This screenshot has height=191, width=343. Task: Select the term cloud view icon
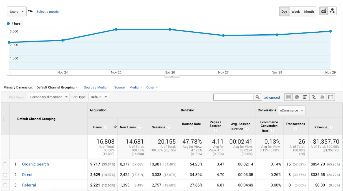322,97
